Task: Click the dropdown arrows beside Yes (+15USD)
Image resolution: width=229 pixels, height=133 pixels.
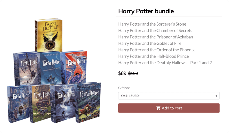Action: (216, 96)
